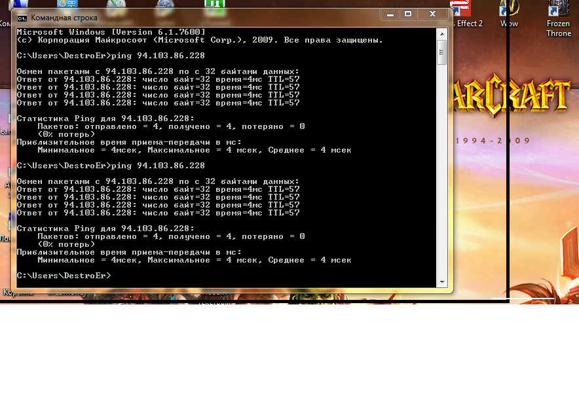Maximize the Командная строка window
Screen dimensions: 579x402
(x=407, y=14)
